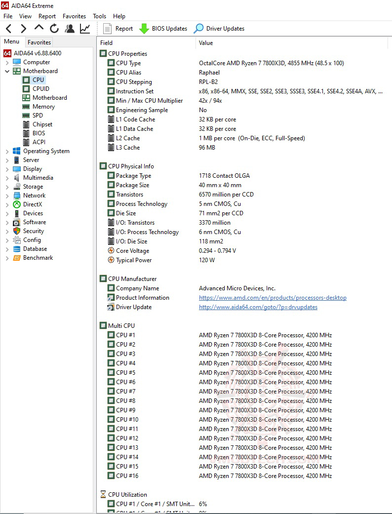Open the AMD processors-desktop product link
The width and height of the screenshot is (392, 514).
point(273,298)
